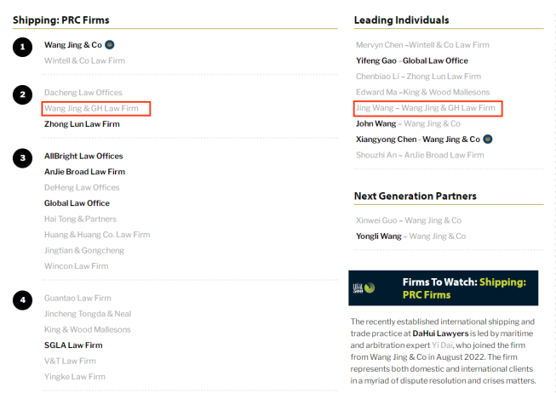556x393 pixels.
Task: Open V&T Law Firm listing
Action: [x=70, y=361]
